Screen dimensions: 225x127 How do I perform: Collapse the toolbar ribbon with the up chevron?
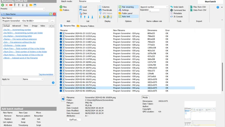pyautogui.click(x=222, y=20)
